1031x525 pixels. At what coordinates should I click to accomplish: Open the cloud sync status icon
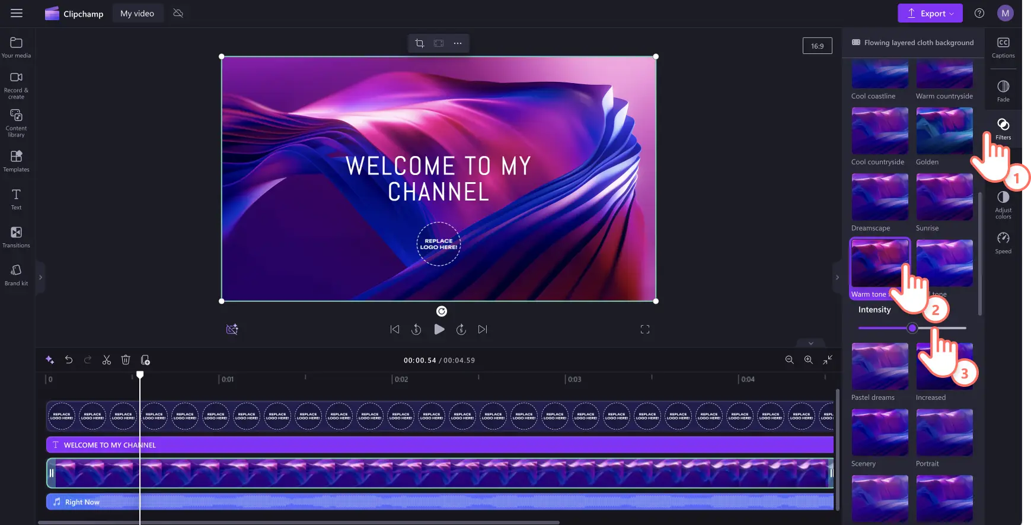click(x=178, y=13)
